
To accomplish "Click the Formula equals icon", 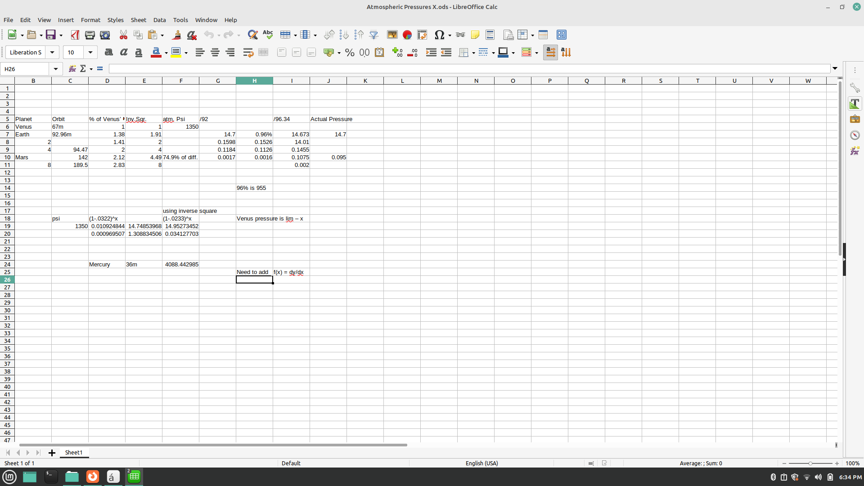I will 100,69.
